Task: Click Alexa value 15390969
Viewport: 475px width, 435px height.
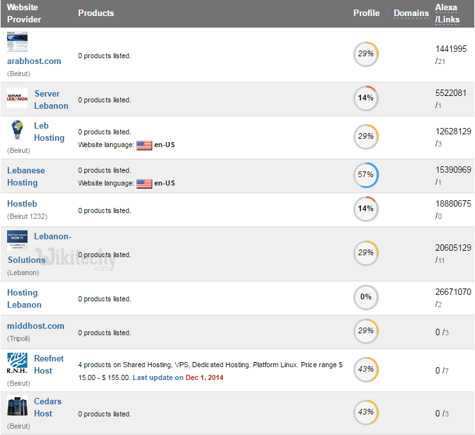Action: click(453, 170)
